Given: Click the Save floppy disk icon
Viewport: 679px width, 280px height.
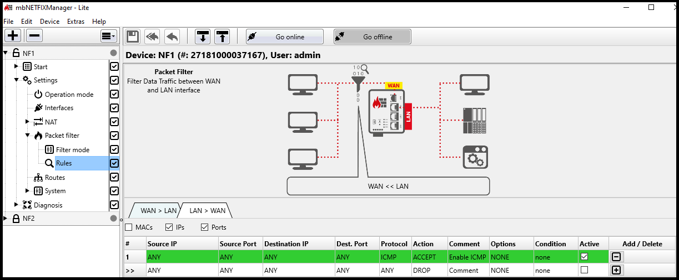Looking at the screenshot, I should click(133, 37).
